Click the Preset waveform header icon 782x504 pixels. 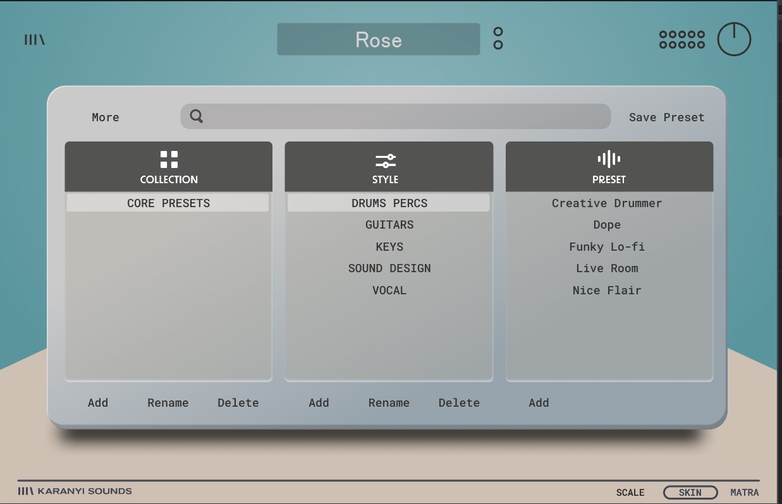pos(609,159)
